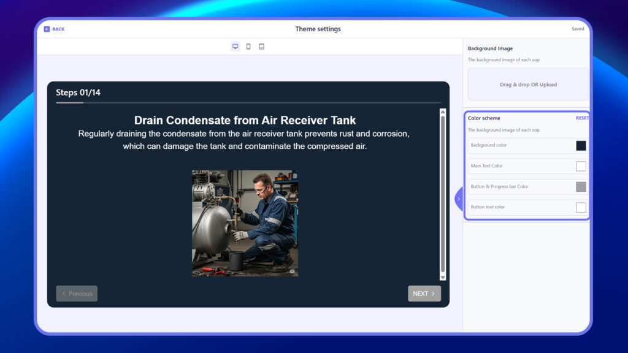The height and width of the screenshot is (353, 628).
Task: Open Button & Progress bar Color swatch
Action: [x=581, y=186]
